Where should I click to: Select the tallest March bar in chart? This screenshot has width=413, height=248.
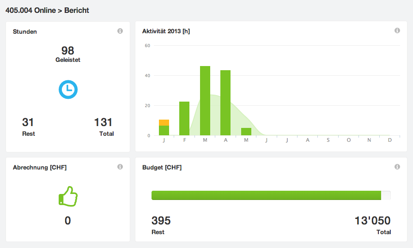(x=205, y=101)
